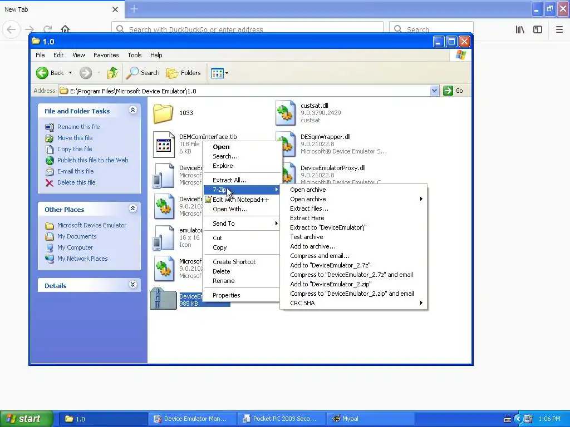Select the zipped DeviceEmulator archive icon
The width and height of the screenshot is (570, 427).
pos(164,299)
